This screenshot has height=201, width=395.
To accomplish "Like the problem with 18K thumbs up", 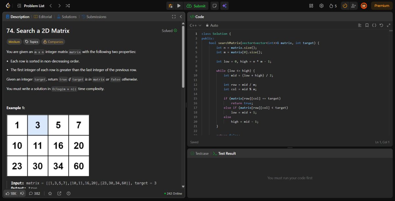I will tap(11, 193).
